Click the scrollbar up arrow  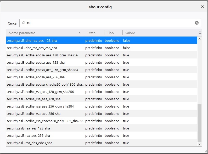[x=199, y=39]
